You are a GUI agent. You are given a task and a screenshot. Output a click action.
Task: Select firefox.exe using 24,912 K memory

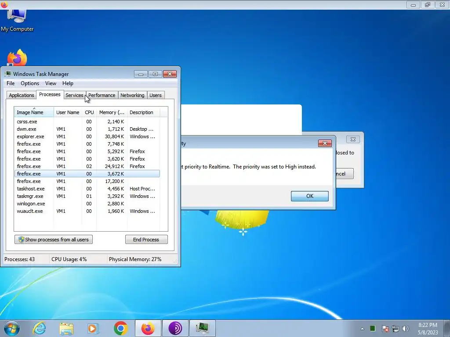[87, 166]
